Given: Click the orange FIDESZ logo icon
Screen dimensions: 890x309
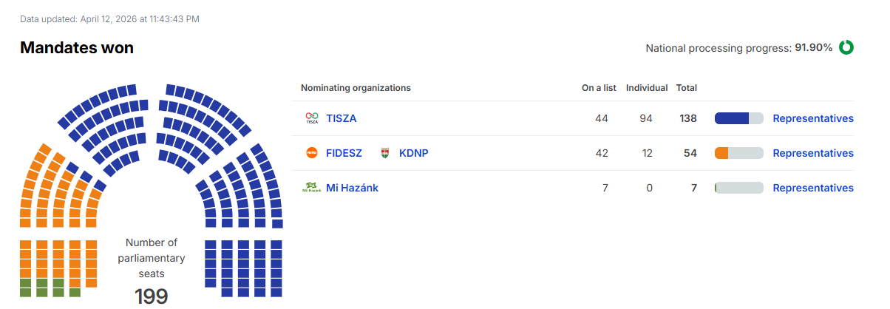Looking at the screenshot, I should [312, 153].
